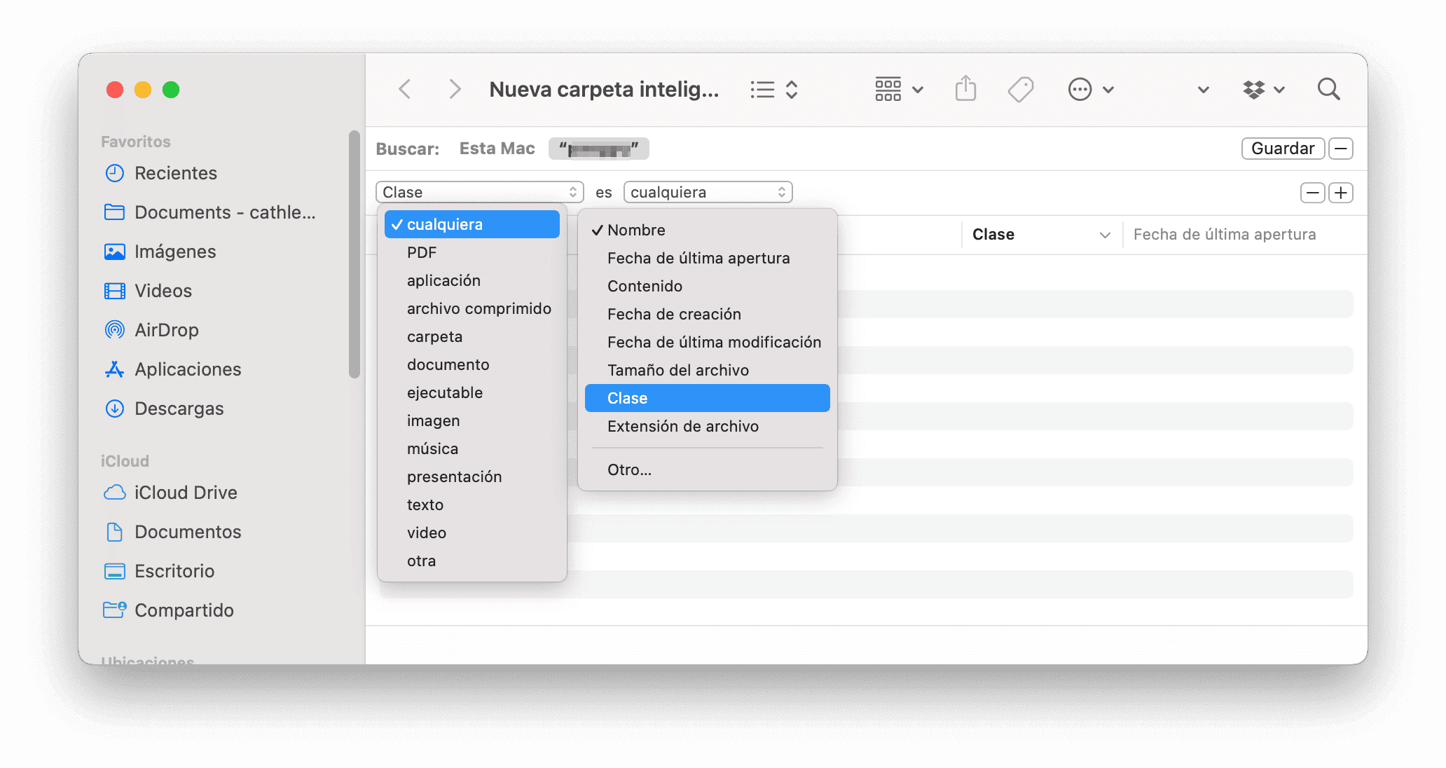Viewport: 1446px width, 768px height.
Task: Choose aplicación from the kind list
Action: (472, 280)
